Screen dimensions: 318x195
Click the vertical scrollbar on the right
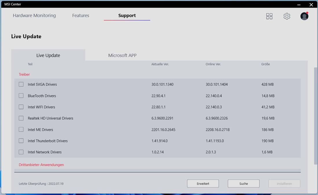point(315,116)
